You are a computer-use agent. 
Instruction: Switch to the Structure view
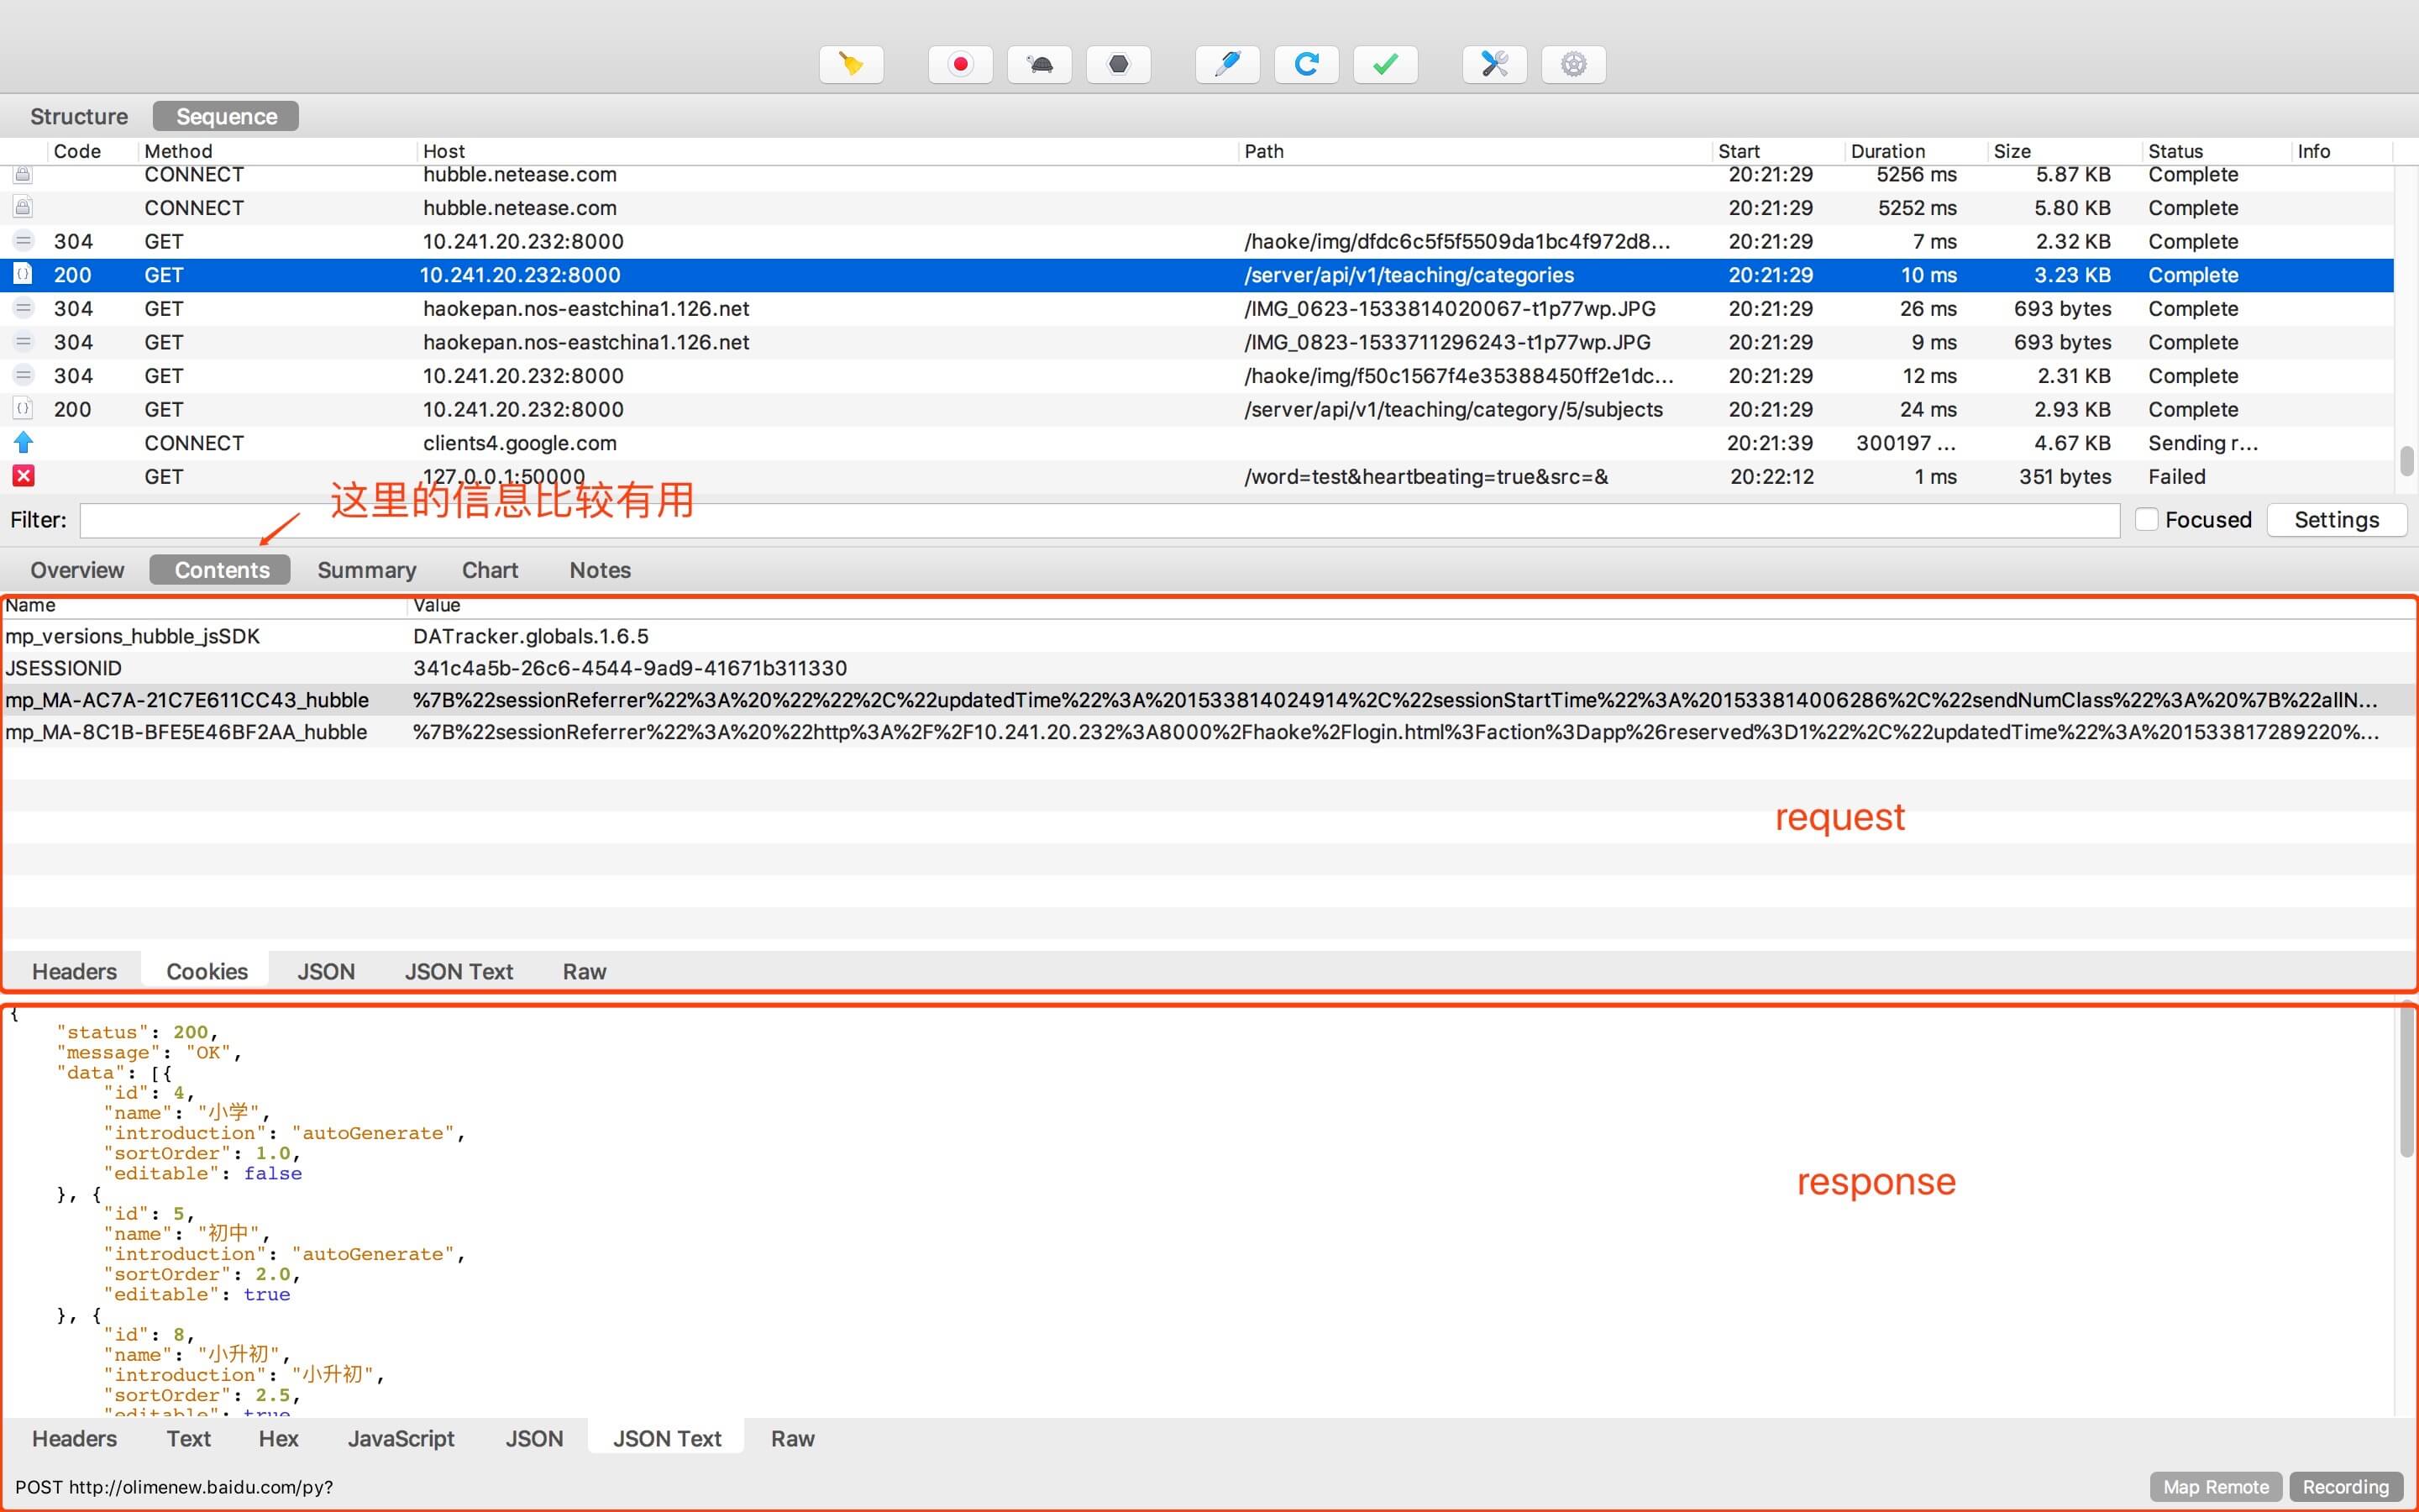point(79,116)
